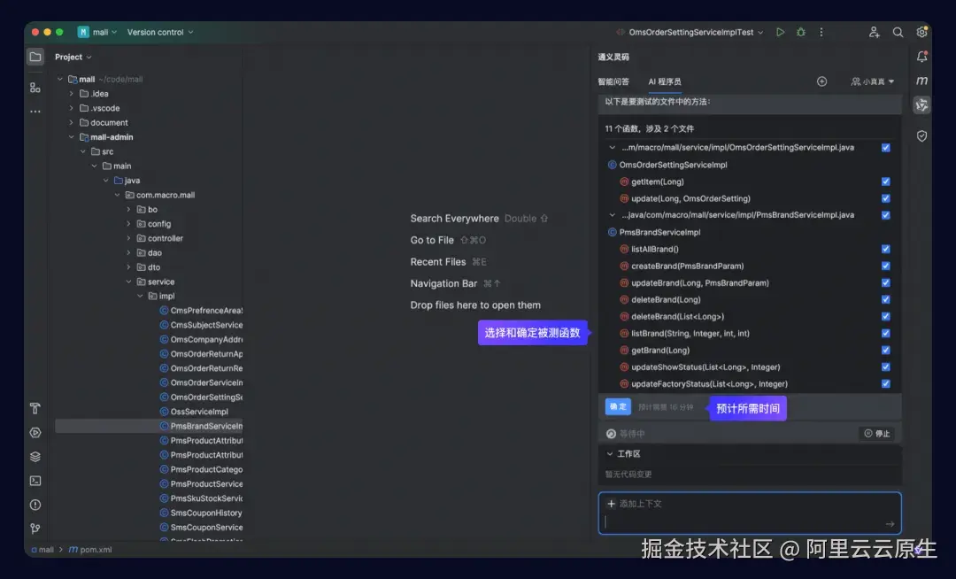956x579 pixels.
Task: Uncheck the deleteBrand(Long) function checkbox
Action: pos(885,299)
